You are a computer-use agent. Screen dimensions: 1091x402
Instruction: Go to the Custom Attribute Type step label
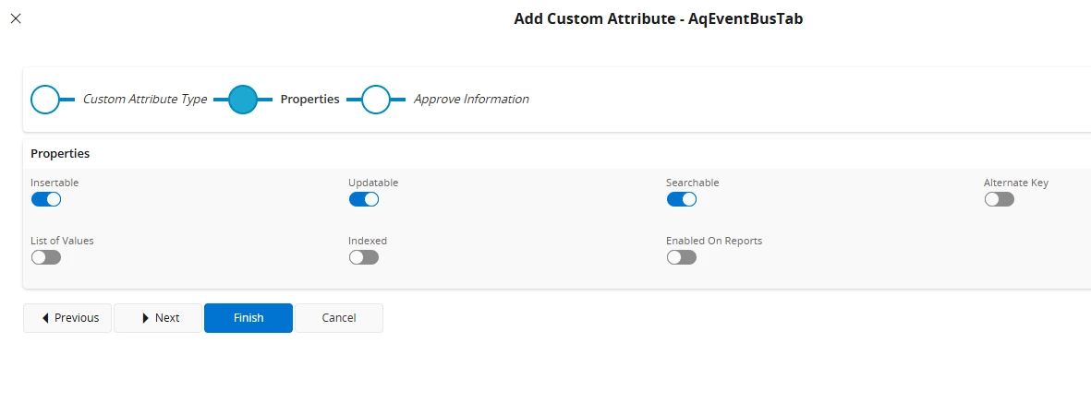coord(145,100)
